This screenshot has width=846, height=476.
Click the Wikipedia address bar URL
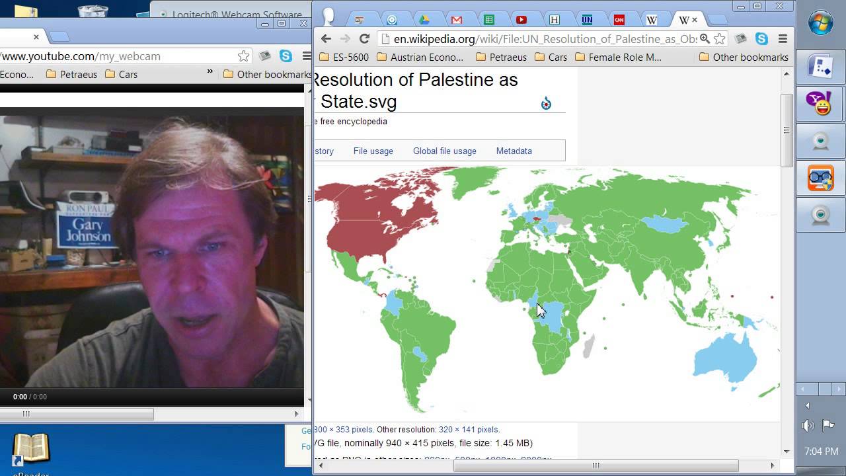pos(545,39)
